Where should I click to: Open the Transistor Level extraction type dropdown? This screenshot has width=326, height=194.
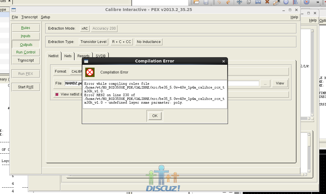(x=93, y=42)
